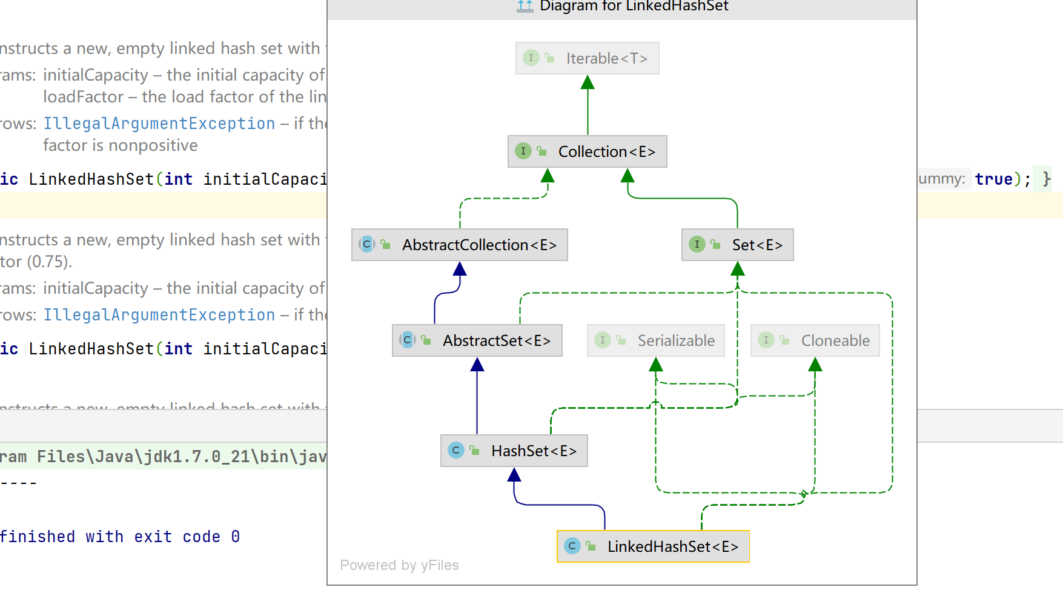The image size is (1063, 590).
Task: Click the public lock icon on Cloneable
Action: point(785,340)
